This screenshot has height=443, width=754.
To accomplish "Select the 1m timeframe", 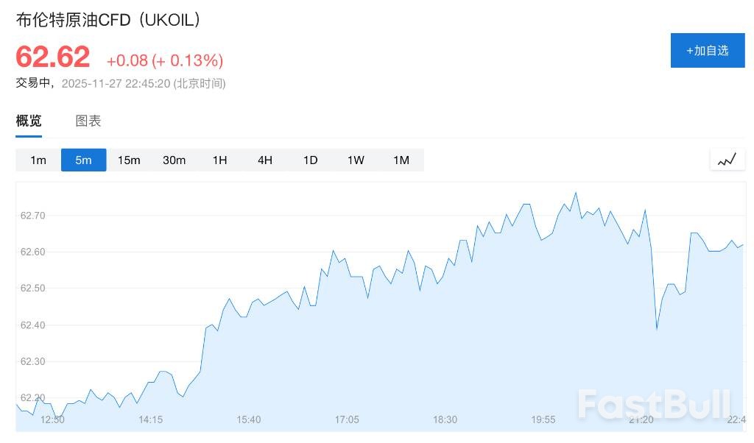I will pos(38,160).
